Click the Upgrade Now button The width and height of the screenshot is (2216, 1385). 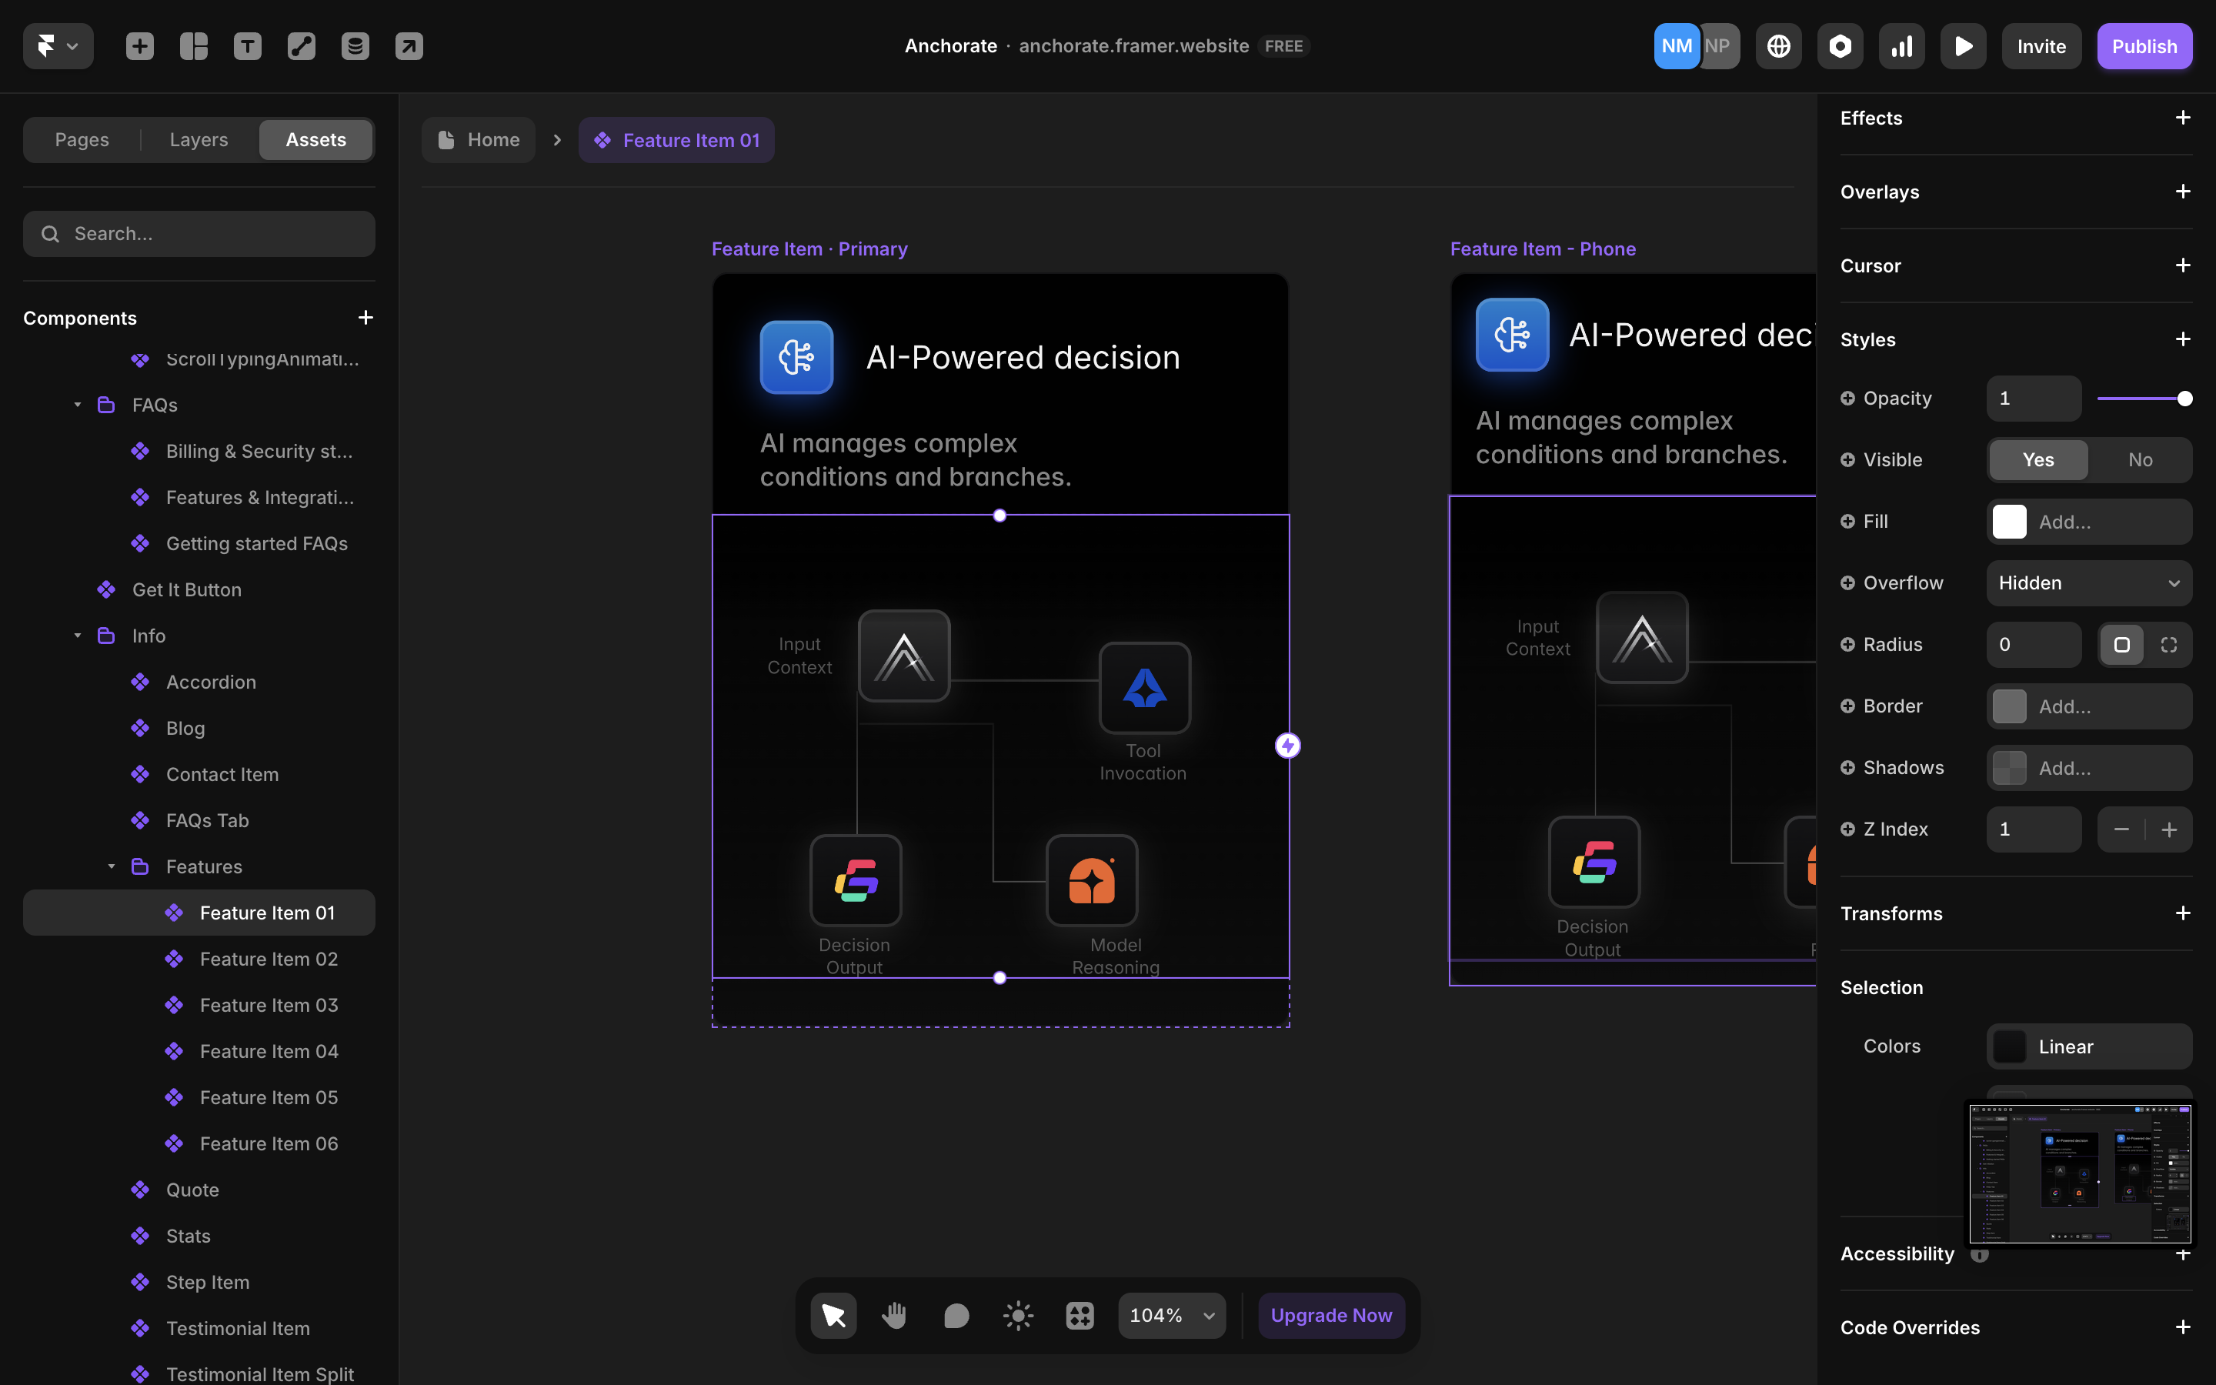pos(1330,1316)
